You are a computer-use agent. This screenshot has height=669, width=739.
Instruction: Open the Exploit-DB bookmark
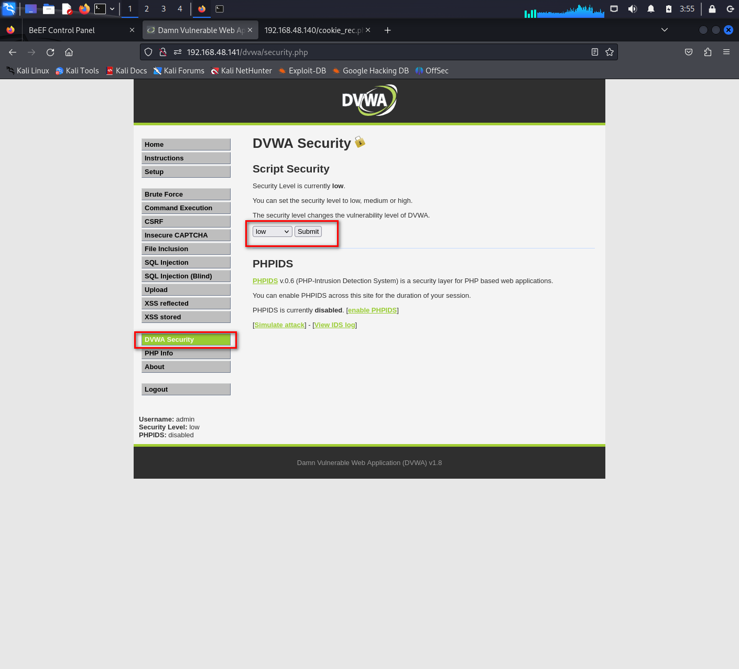(302, 71)
